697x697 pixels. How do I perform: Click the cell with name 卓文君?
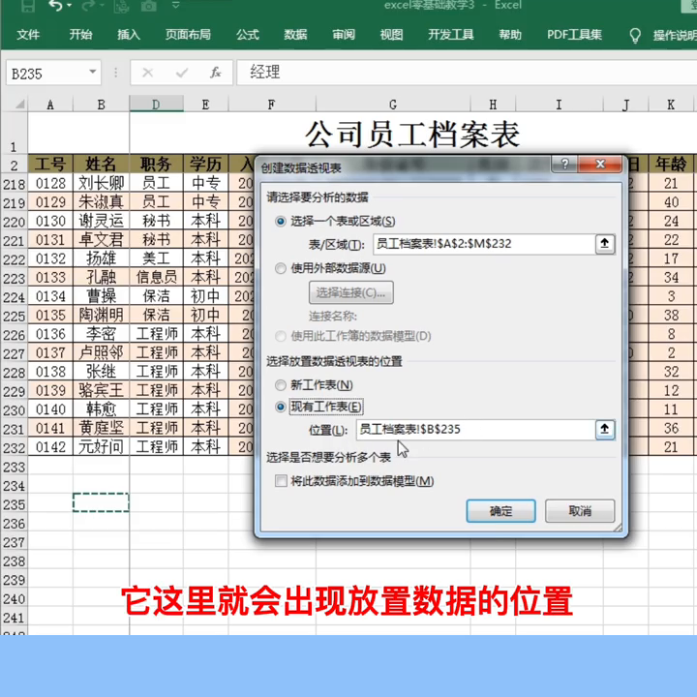click(x=101, y=240)
